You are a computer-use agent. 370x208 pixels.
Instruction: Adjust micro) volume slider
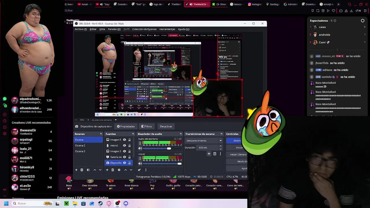point(162,164)
